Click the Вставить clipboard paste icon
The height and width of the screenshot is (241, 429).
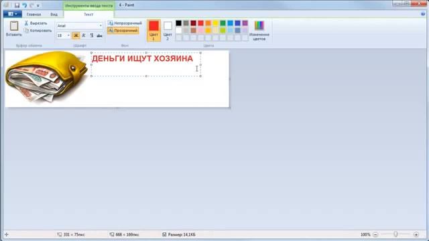pos(14,26)
